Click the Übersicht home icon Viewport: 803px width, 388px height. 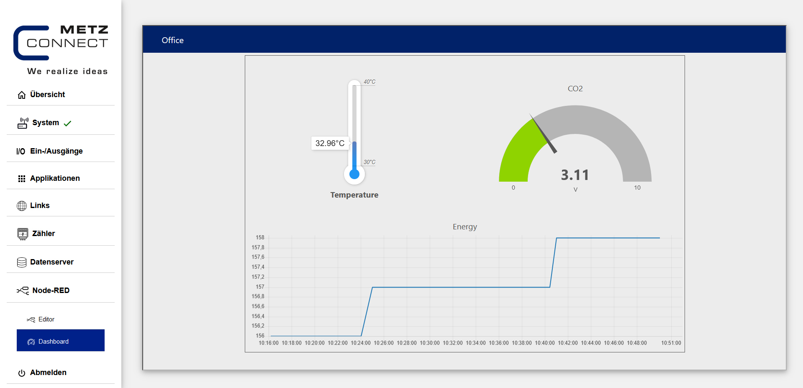22,95
